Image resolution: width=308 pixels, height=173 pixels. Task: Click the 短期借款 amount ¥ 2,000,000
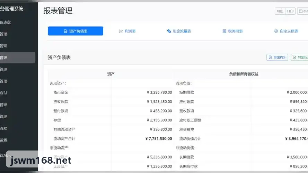coord(297,92)
